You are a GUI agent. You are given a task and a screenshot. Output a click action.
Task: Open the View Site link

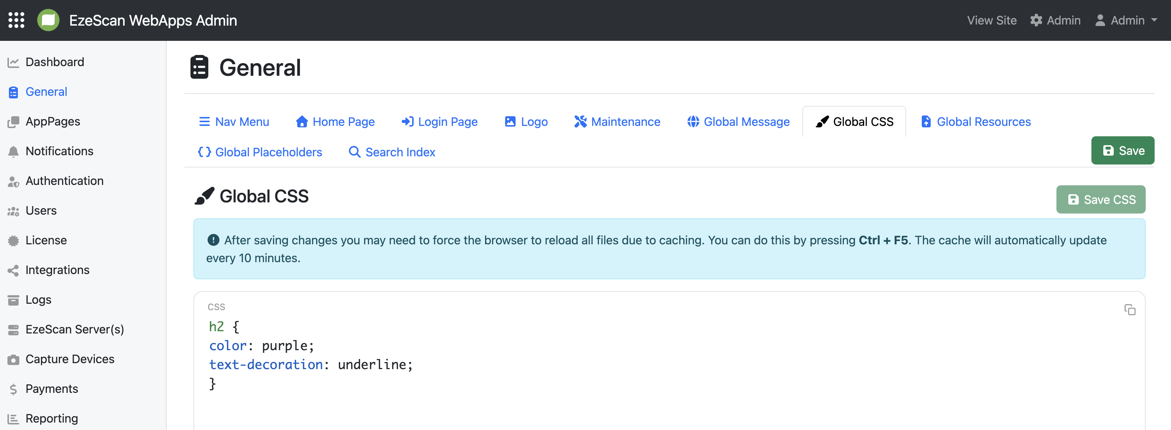(x=991, y=20)
